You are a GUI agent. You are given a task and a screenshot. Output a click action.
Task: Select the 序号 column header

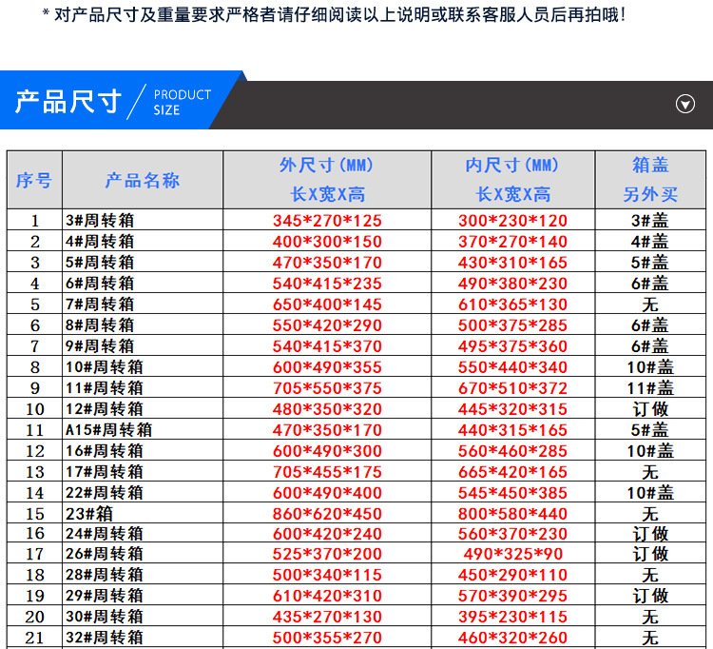point(34,180)
